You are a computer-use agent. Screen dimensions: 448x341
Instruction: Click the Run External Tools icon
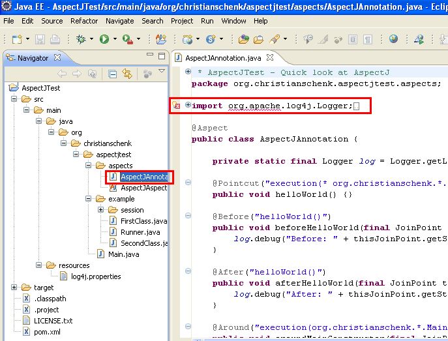[x=127, y=39]
